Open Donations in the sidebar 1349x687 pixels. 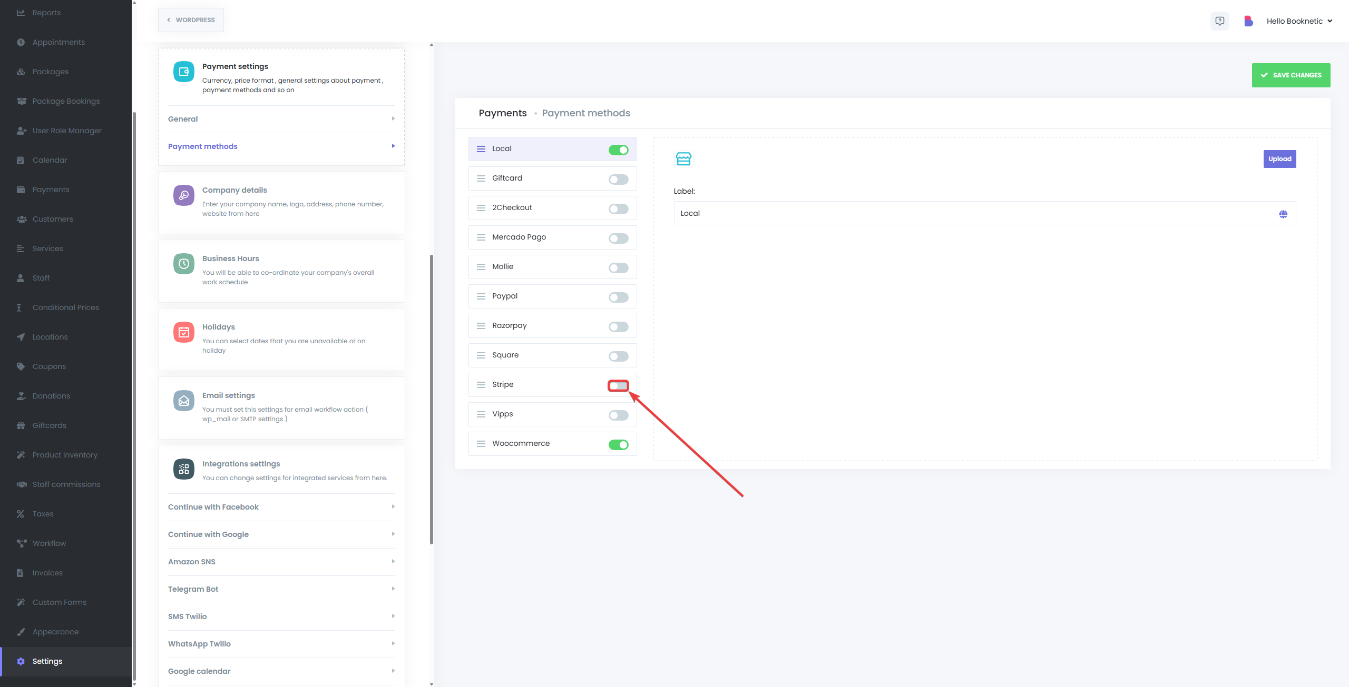[x=66, y=396]
